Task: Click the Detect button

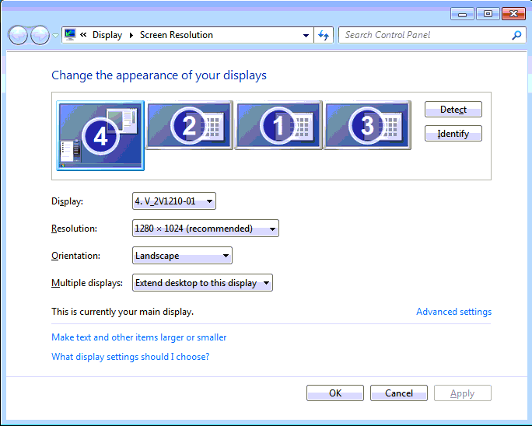Action: (453, 109)
